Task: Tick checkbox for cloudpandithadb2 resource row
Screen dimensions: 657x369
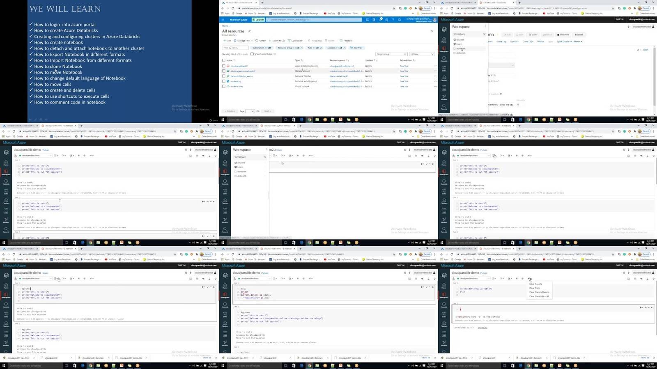Action: coord(224,66)
